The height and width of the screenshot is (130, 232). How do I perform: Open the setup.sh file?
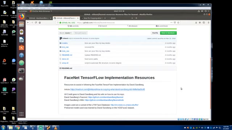pyautogui.click(x=65, y=63)
